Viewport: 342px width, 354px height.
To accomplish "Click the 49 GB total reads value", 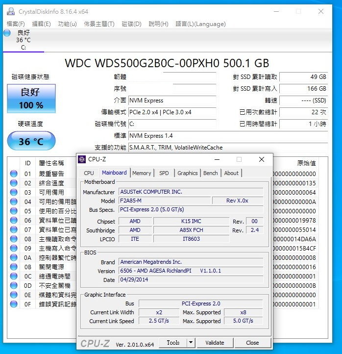I will click(x=304, y=77).
